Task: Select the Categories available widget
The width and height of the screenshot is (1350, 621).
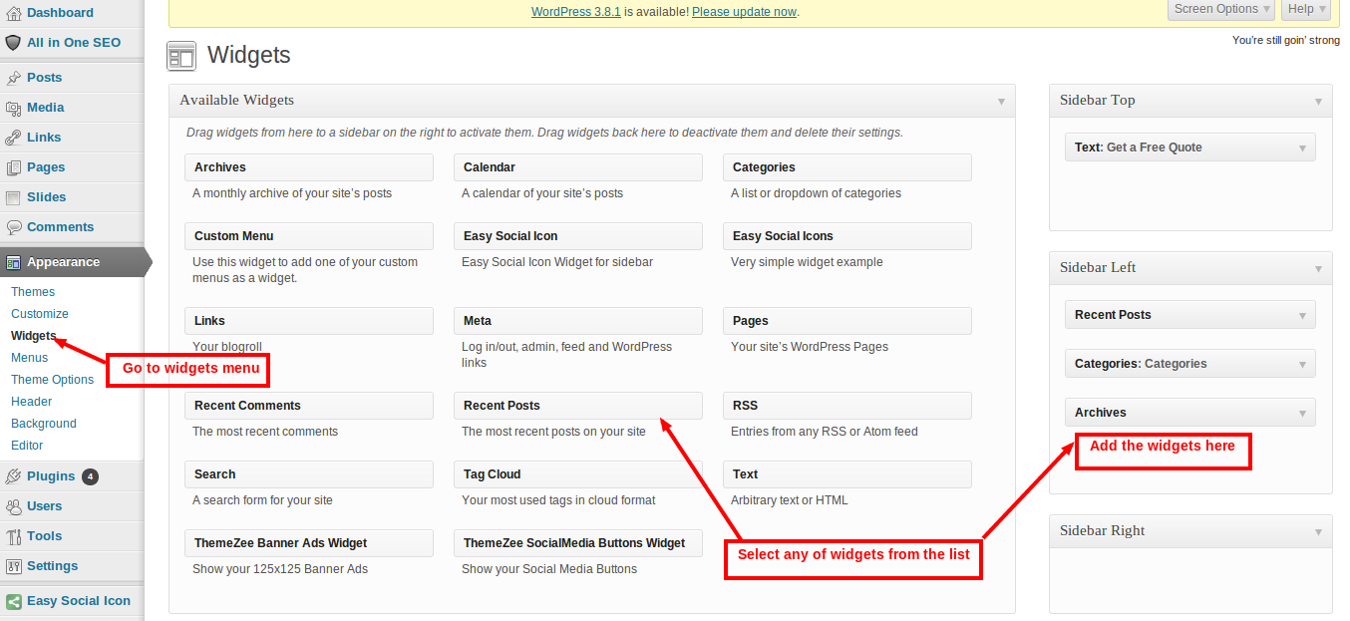Action: click(x=847, y=167)
